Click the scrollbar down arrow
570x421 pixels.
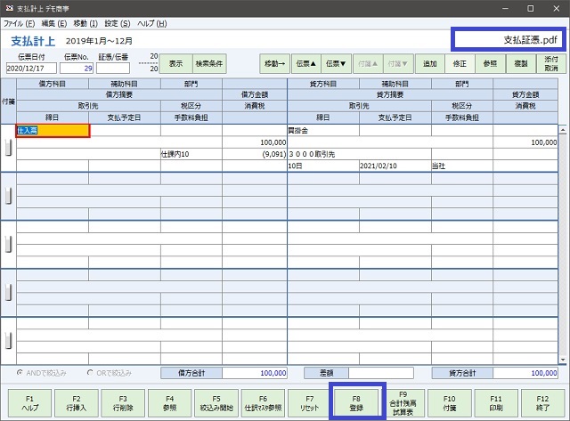coord(563,360)
